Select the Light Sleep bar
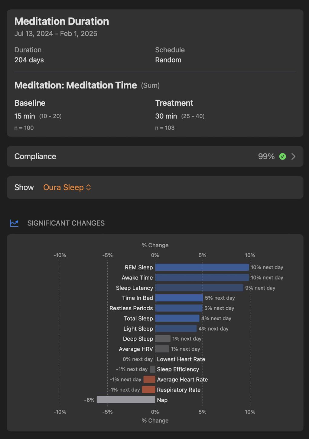Viewport: 309px width, 439px height. pos(176,328)
